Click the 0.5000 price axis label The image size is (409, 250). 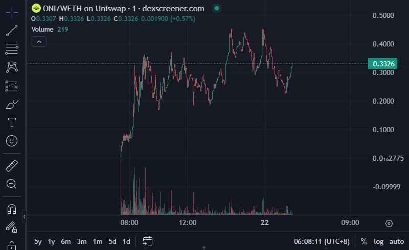[x=383, y=15]
